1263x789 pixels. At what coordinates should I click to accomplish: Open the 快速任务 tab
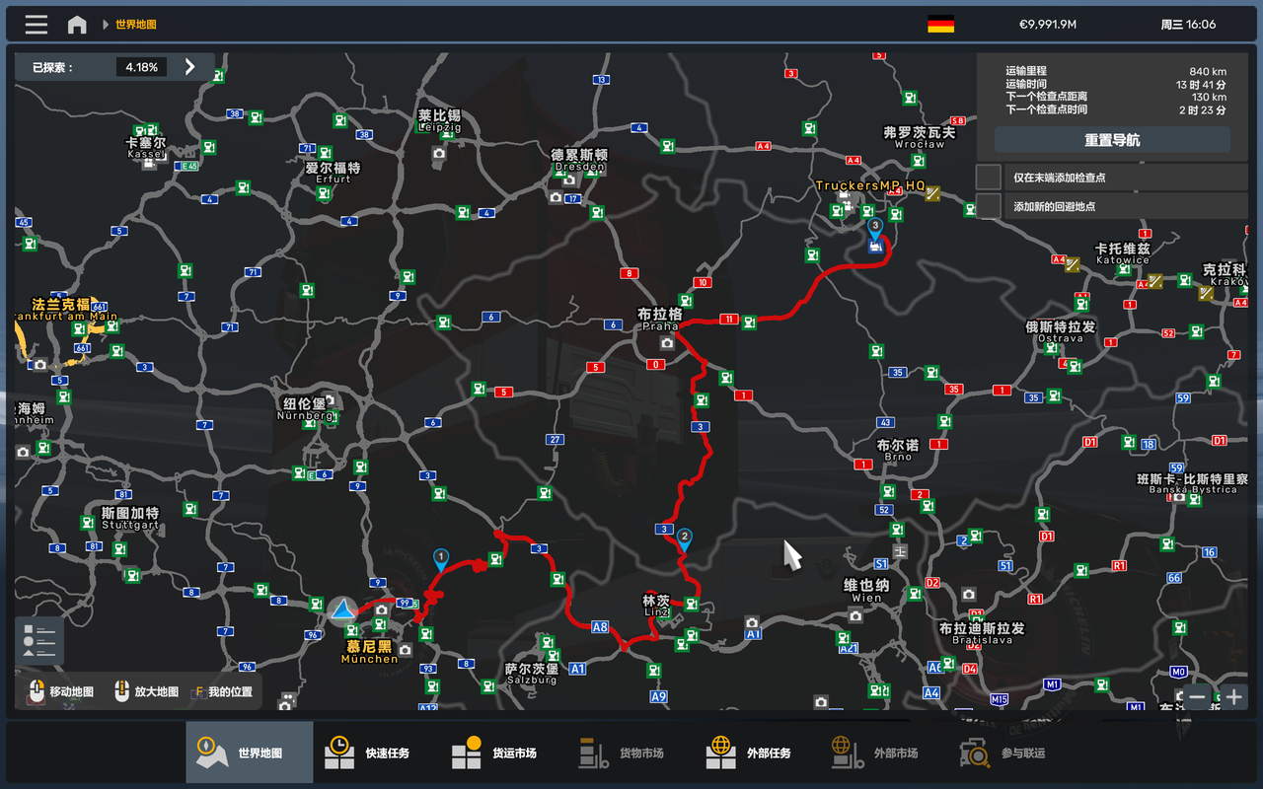point(376,753)
